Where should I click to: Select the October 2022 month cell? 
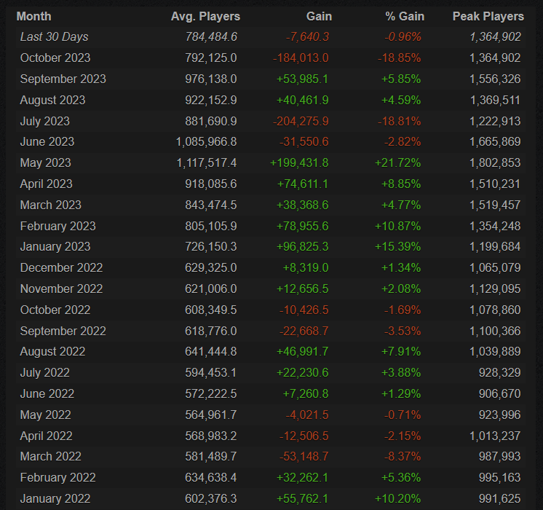pos(55,310)
